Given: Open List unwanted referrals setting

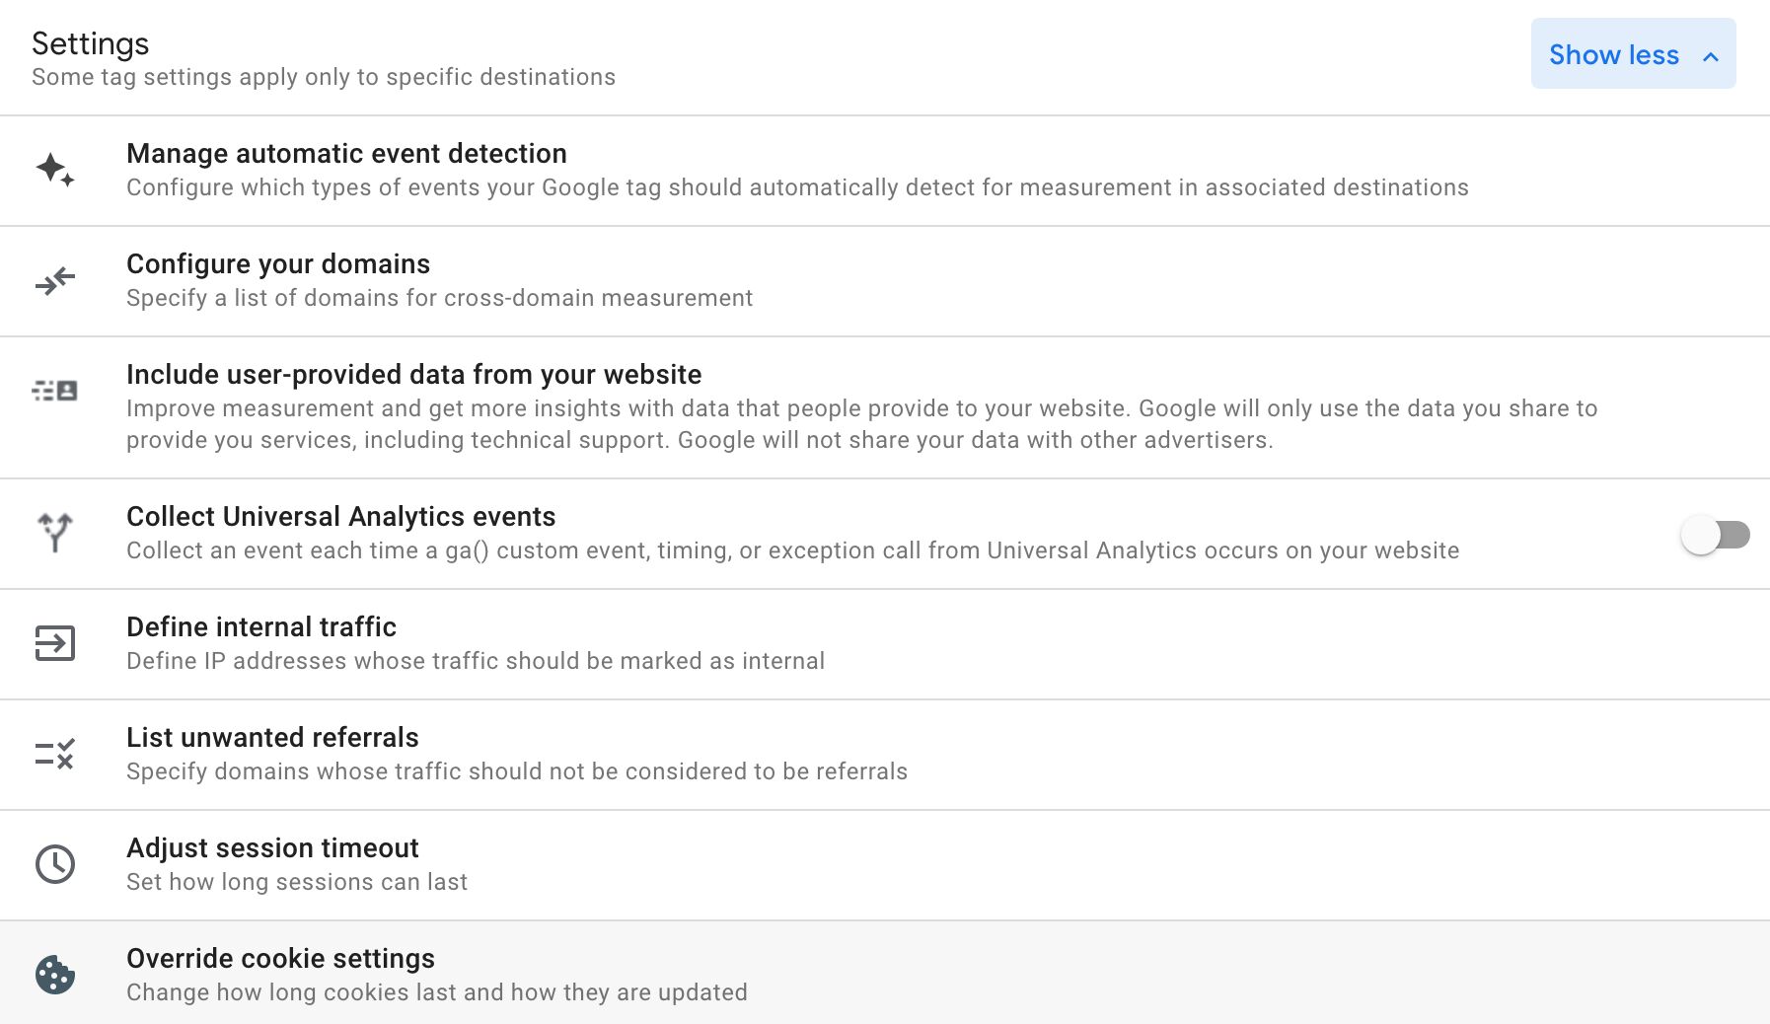Looking at the screenshot, I should click(x=885, y=755).
